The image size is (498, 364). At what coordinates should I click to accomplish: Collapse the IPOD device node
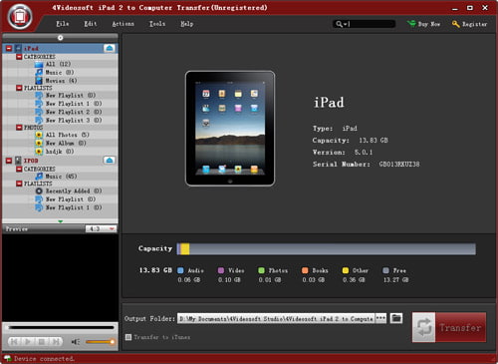pos(9,161)
